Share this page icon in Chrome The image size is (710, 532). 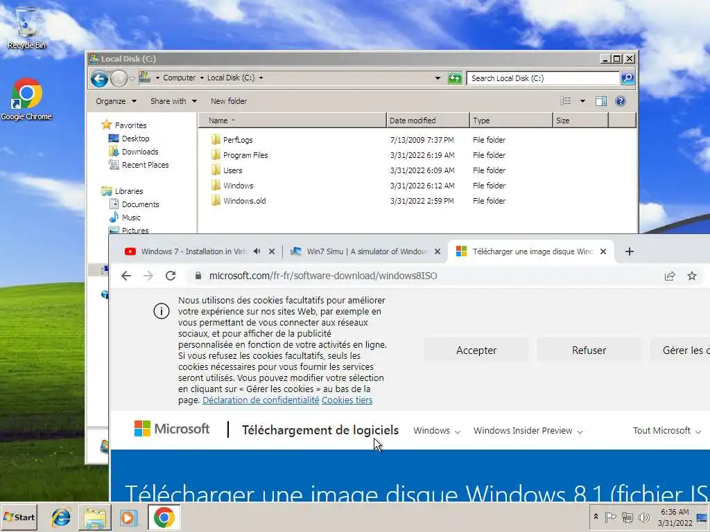tap(670, 276)
